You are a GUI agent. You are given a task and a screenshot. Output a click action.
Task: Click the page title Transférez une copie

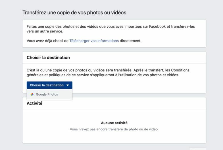point(74,13)
